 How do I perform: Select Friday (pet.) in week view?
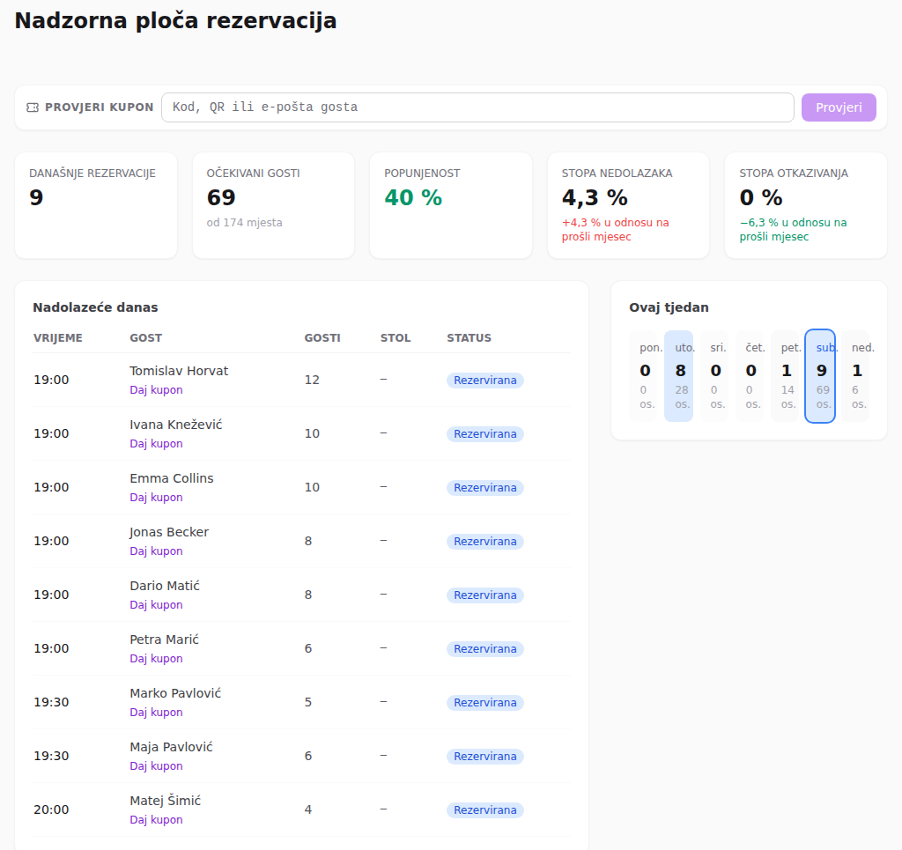785,376
